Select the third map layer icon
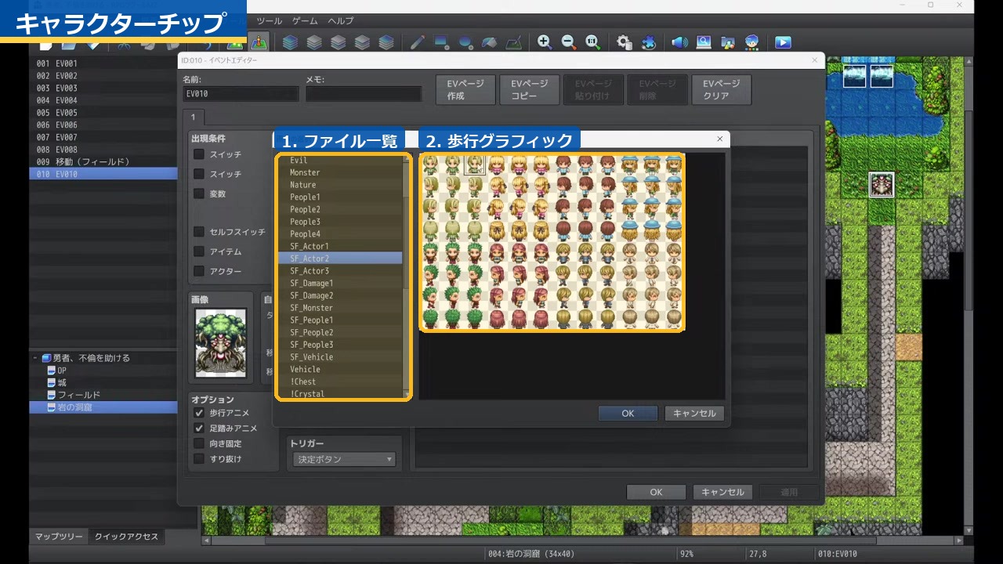 click(339, 42)
